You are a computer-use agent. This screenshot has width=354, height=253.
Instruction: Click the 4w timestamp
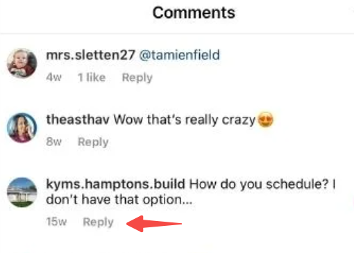[53, 77]
